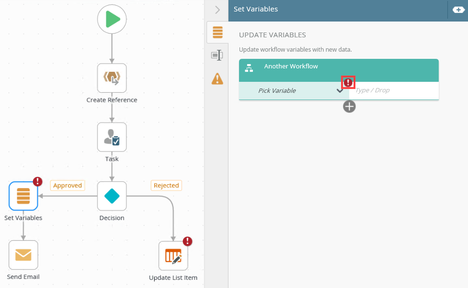468x288 pixels.
Task: Click error badge on Update List Item node
Action: (x=187, y=241)
